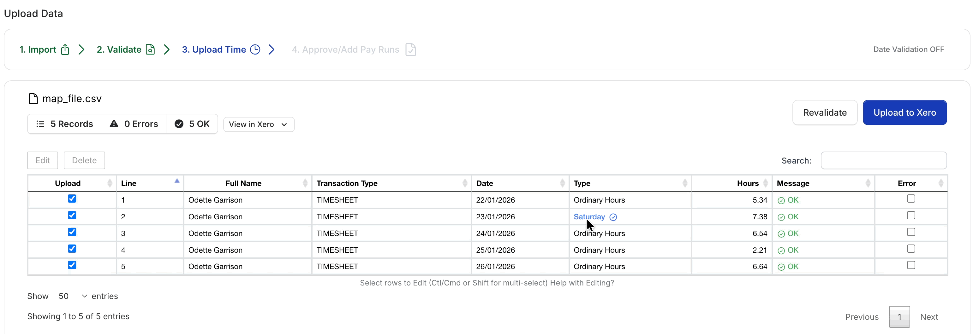
Task: Click the clock icon beside Upload Time
Action: pyautogui.click(x=255, y=49)
